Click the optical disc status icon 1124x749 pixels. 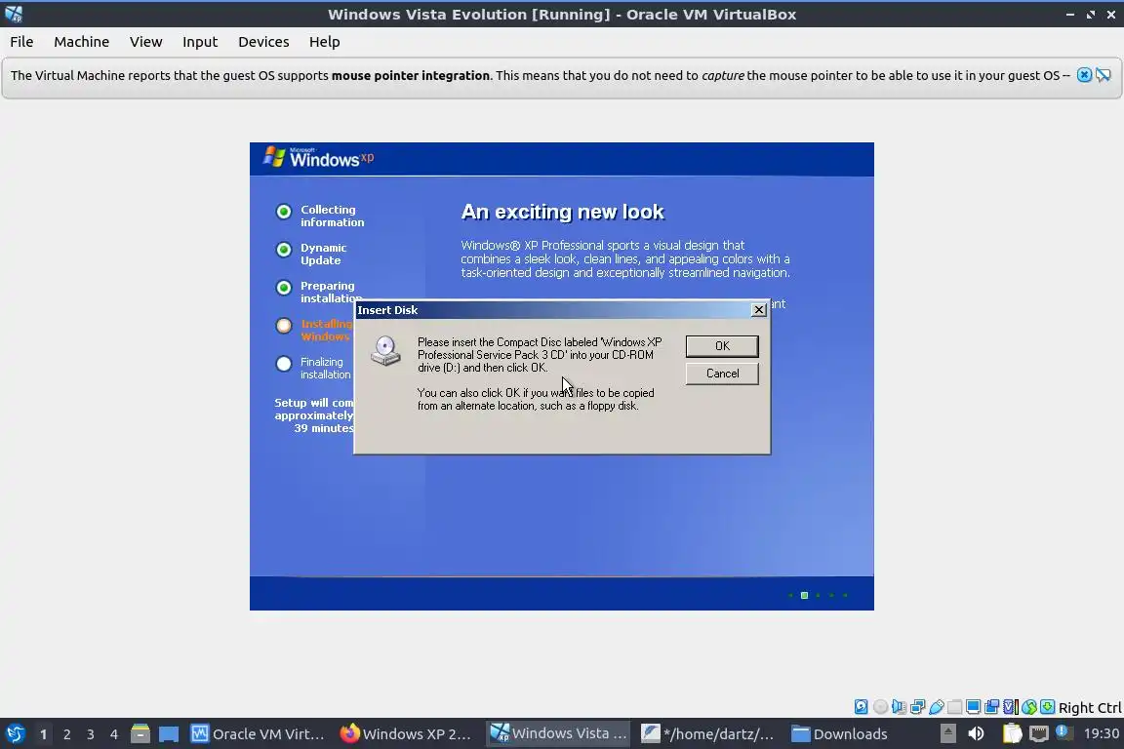pyautogui.click(x=880, y=707)
